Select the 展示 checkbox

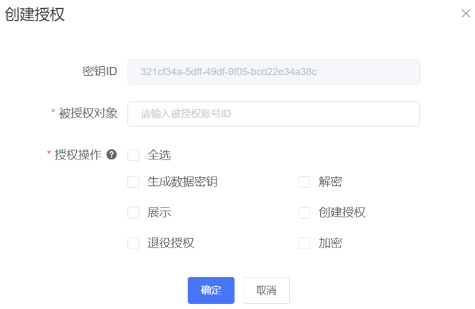pos(133,212)
